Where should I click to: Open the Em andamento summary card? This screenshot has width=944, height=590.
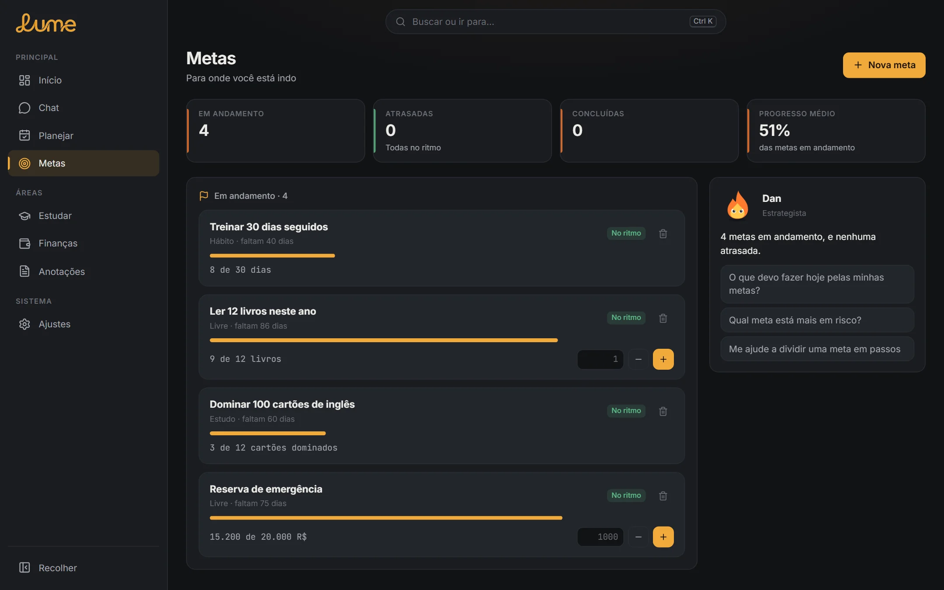coord(275,131)
